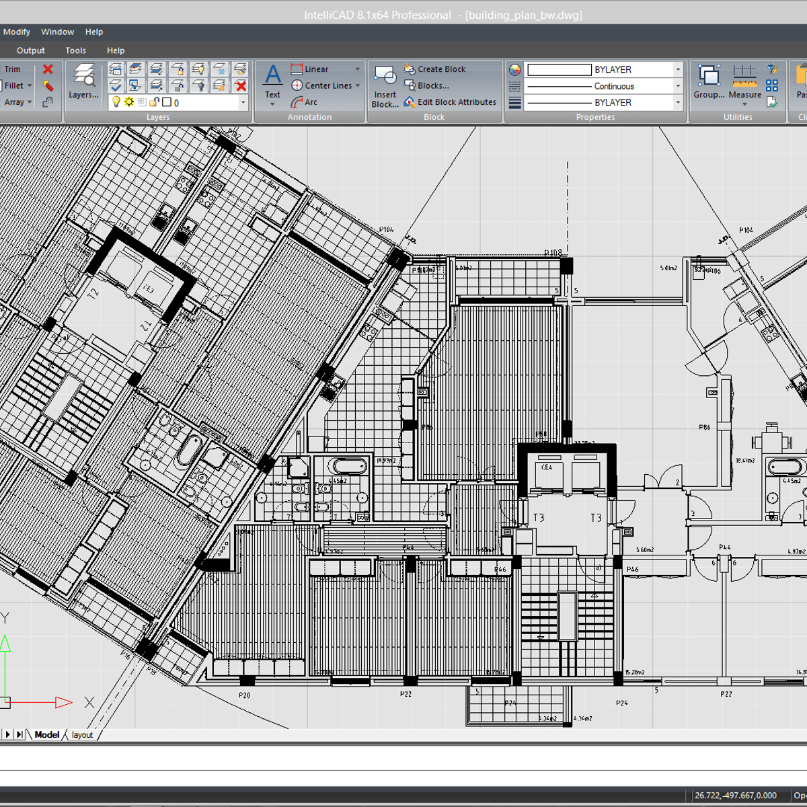This screenshot has width=807, height=807.
Task: Click the Blocks... button
Action: click(x=432, y=85)
